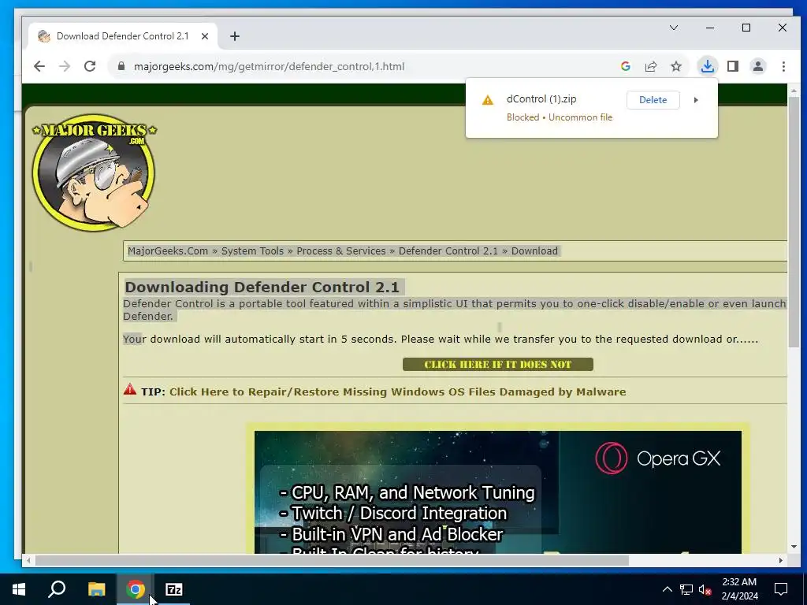The width and height of the screenshot is (807, 605).
Task: Open the Windows Start menu
Action: (19, 589)
